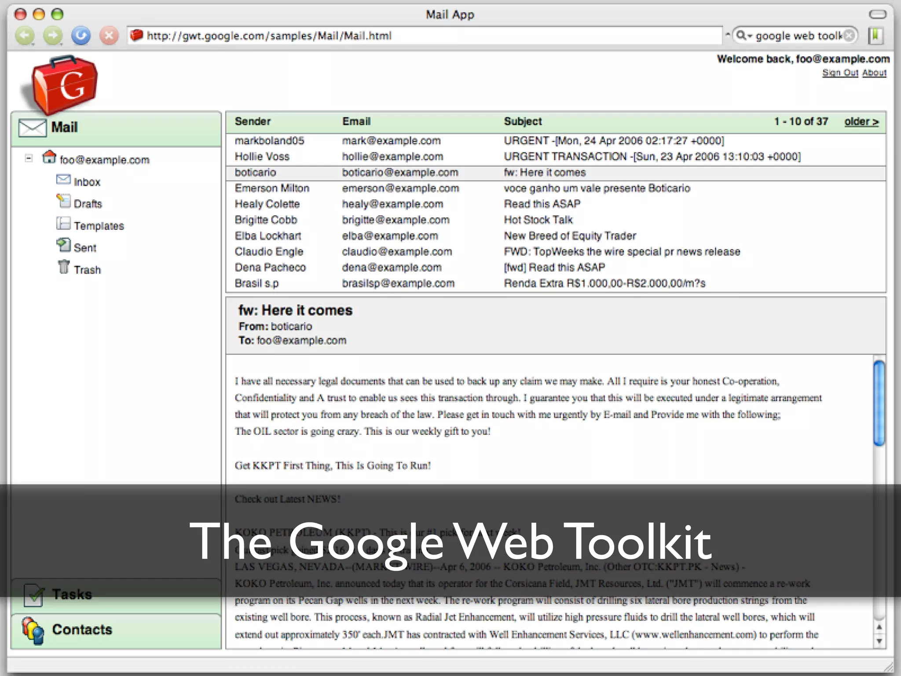Click the subject 'Hot Stock Talk'
Screen dimensions: 901x676
click(538, 220)
